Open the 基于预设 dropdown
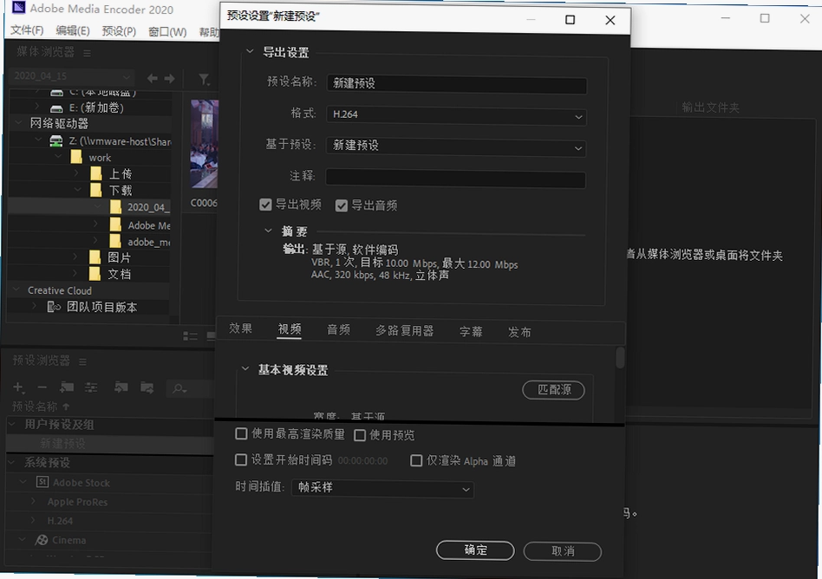The image size is (822, 579). [455, 146]
